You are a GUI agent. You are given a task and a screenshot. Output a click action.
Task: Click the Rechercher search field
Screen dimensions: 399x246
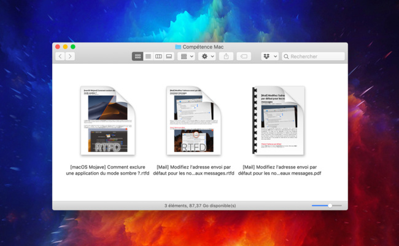pos(316,56)
